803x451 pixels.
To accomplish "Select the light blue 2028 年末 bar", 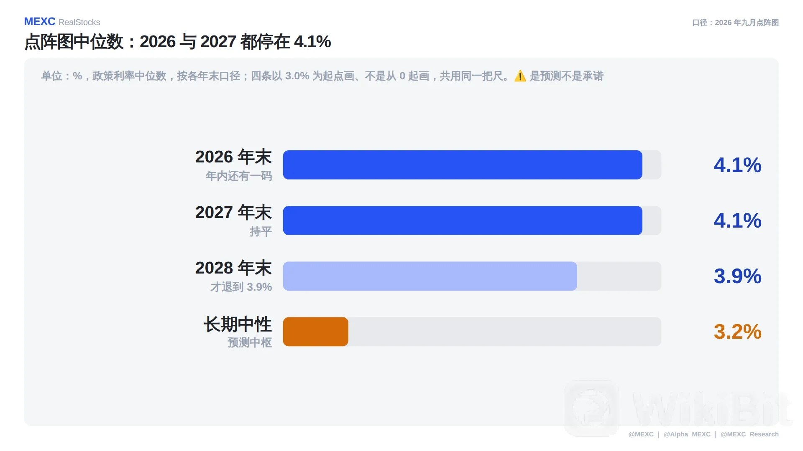I will [x=430, y=276].
